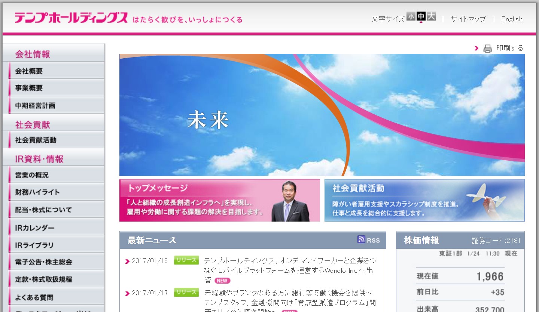
Task: Click the 前日比 +35 value
Action: (x=497, y=292)
